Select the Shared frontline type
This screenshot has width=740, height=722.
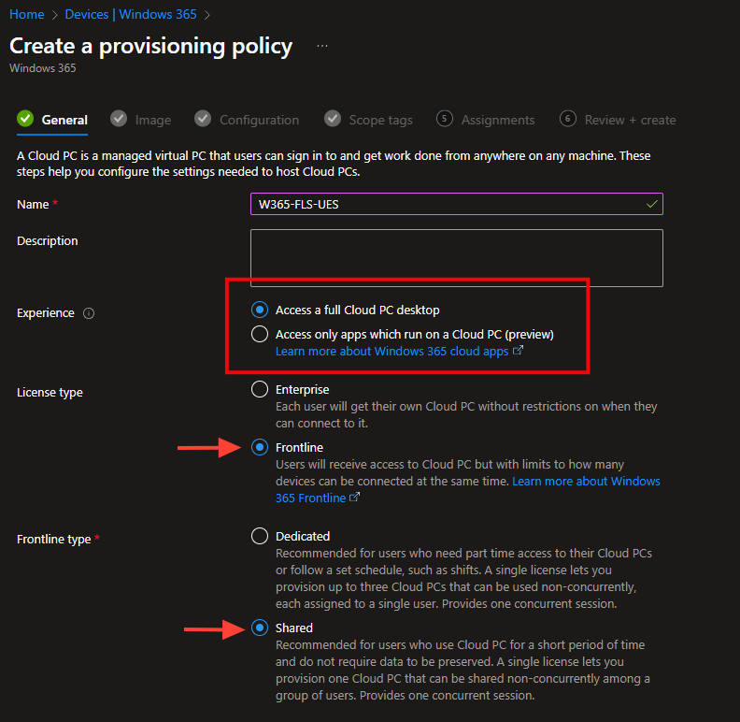(260, 628)
